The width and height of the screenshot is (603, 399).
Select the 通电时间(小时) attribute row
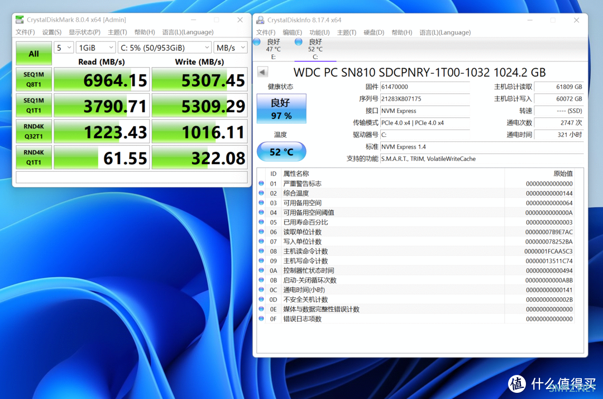coord(416,289)
